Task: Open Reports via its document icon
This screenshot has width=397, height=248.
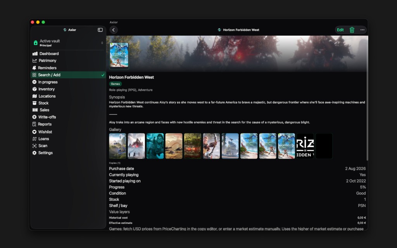Action: coord(34,124)
